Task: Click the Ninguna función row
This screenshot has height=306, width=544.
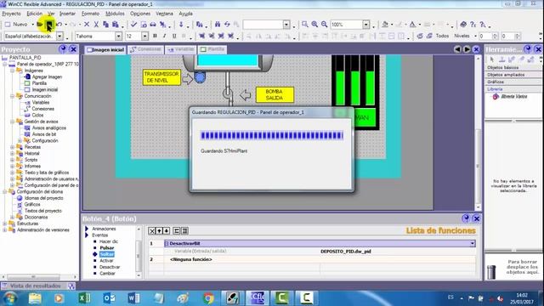Action: tap(320, 259)
